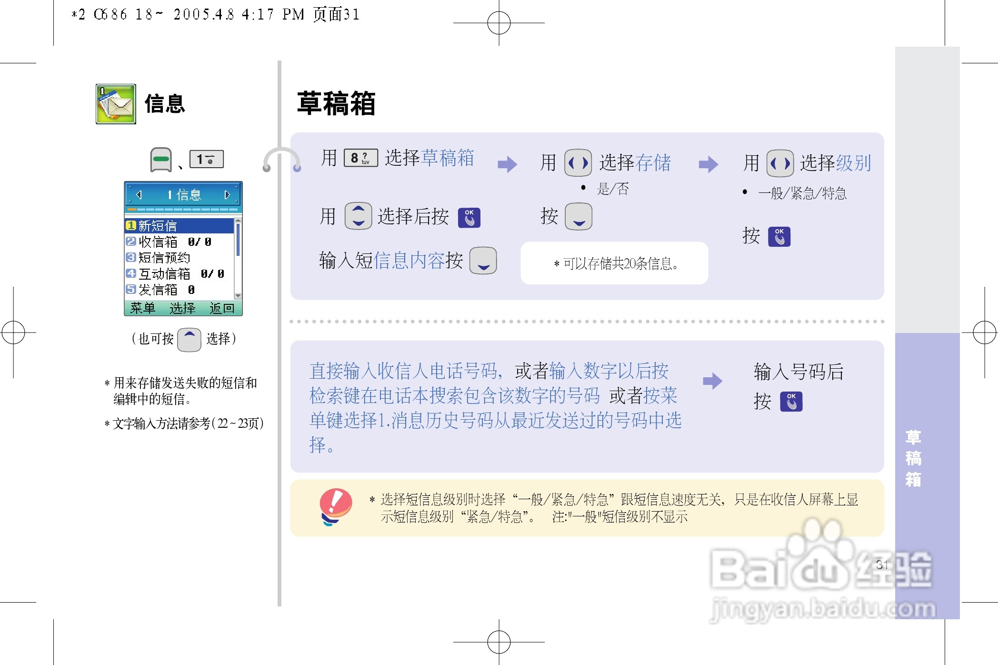Click left-right navigation key beside 选择级别
998x665 pixels.
click(780, 163)
